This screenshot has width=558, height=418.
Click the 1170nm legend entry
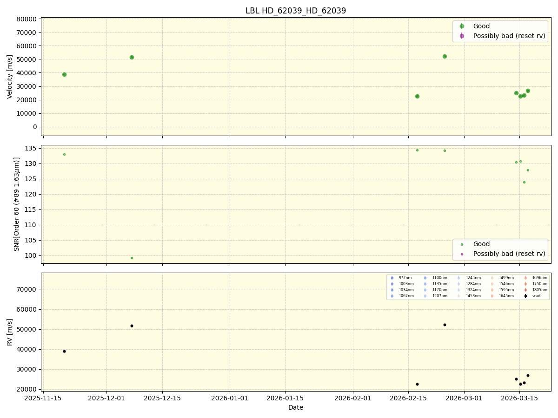tap(435, 290)
